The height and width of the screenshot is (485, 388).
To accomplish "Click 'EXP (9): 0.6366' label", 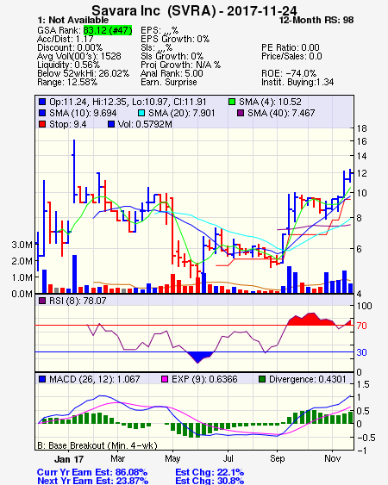I will (x=204, y=379).
